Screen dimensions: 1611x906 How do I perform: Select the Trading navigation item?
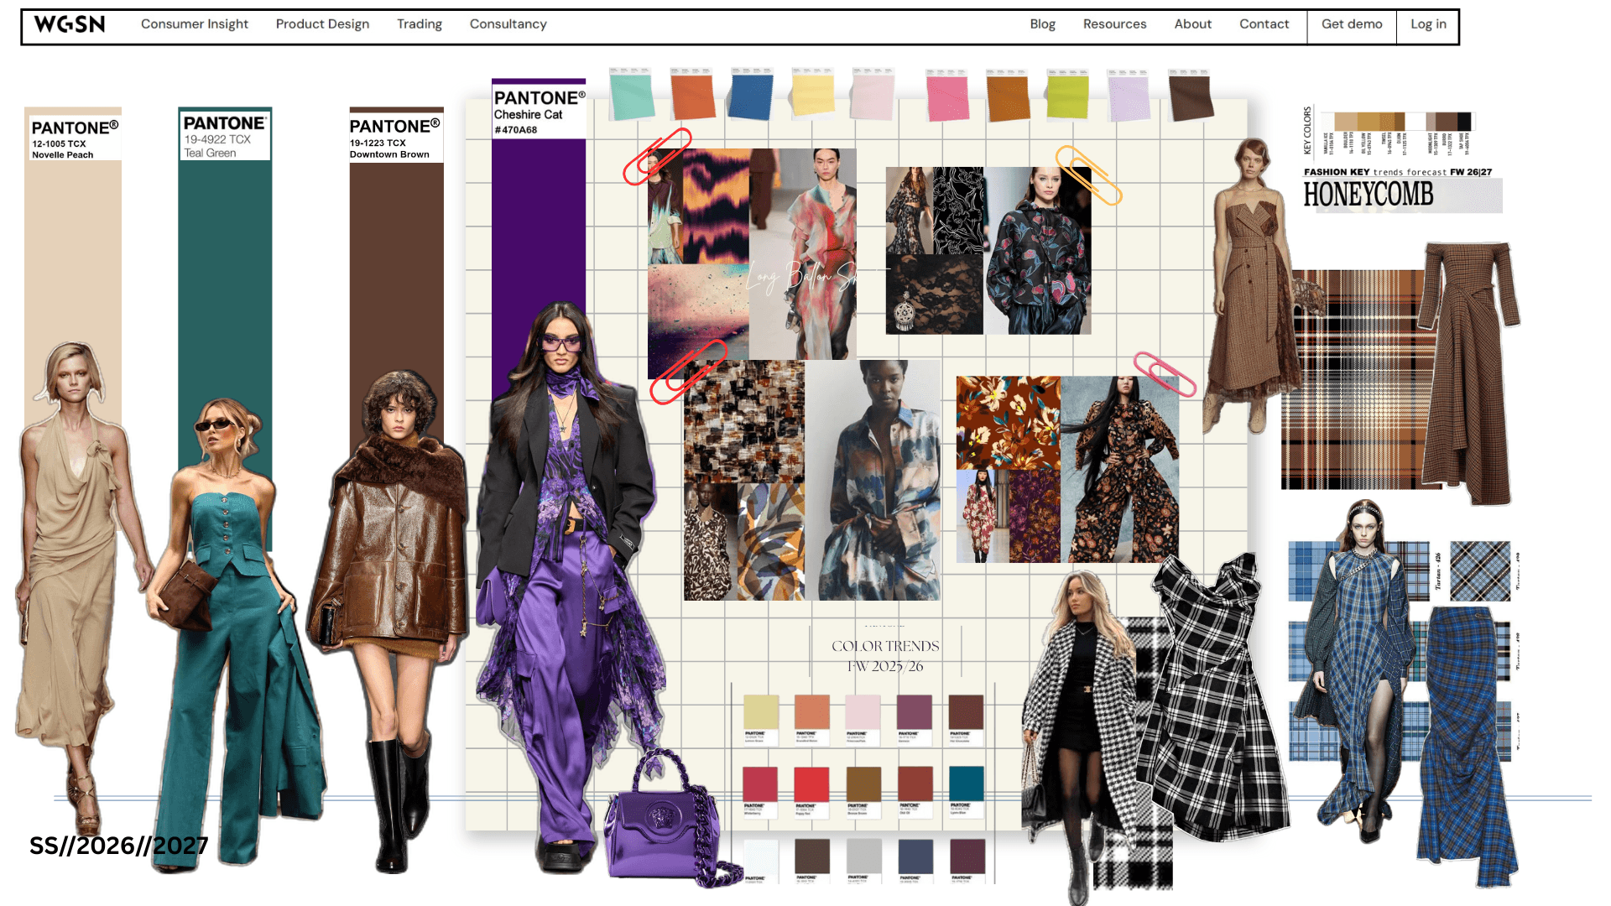click(419, 24)
